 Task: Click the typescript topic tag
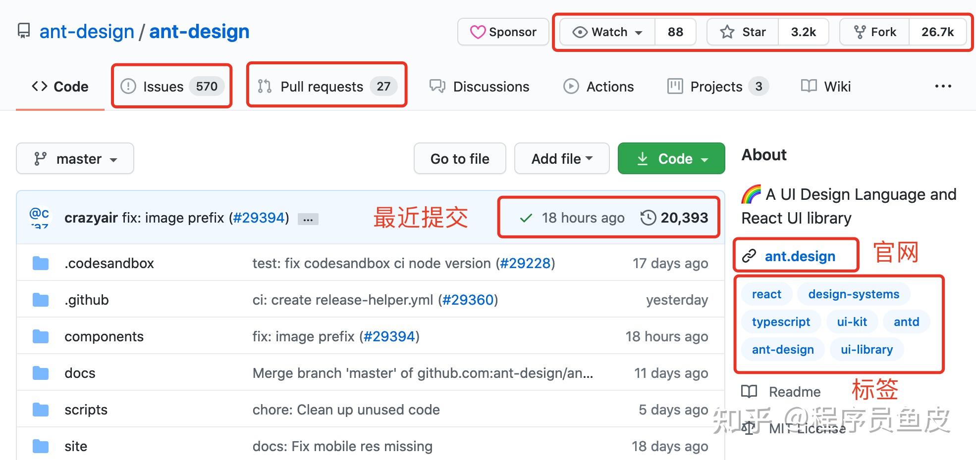pos(781,322)
